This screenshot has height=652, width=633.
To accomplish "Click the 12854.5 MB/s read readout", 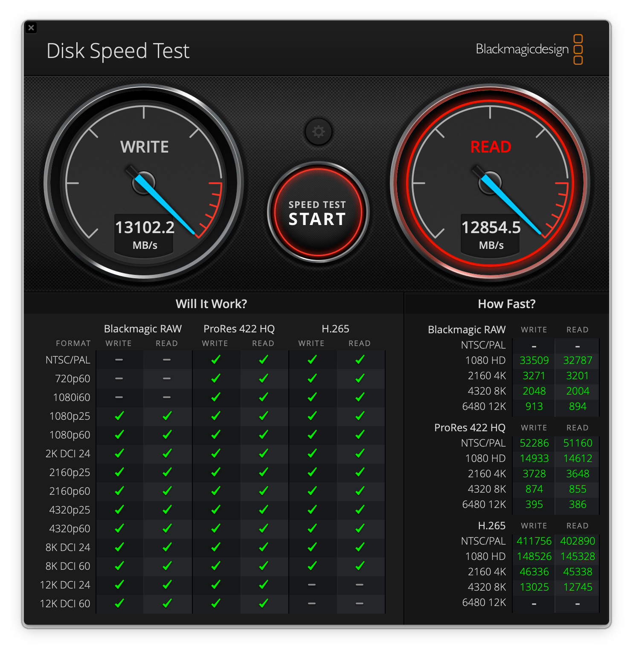I will pyautogui.click(x=491, y=228).
